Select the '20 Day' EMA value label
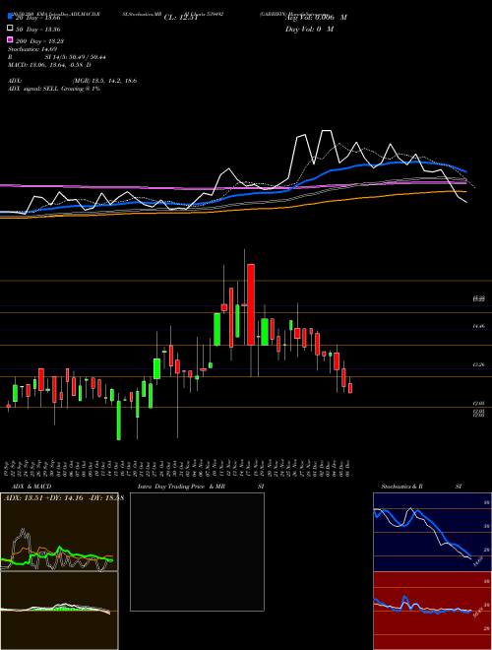This screenshot has width=492, height=650. click(38, 18)
